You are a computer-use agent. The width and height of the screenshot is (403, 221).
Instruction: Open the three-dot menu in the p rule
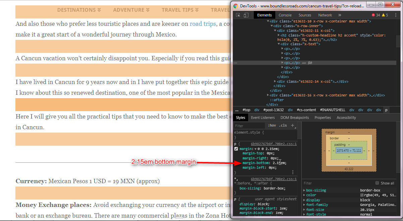(293, 172)
